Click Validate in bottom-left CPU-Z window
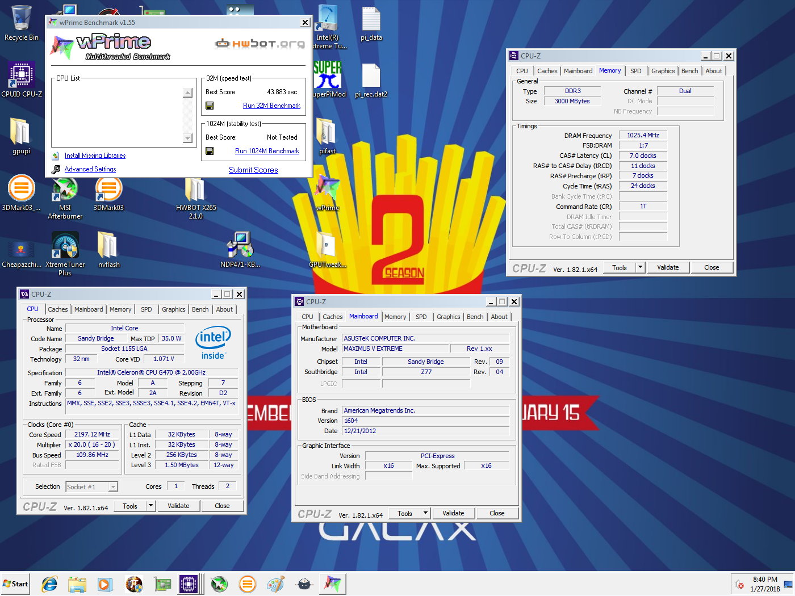Viewport: 795px width, 596px height. click(178, 506)
